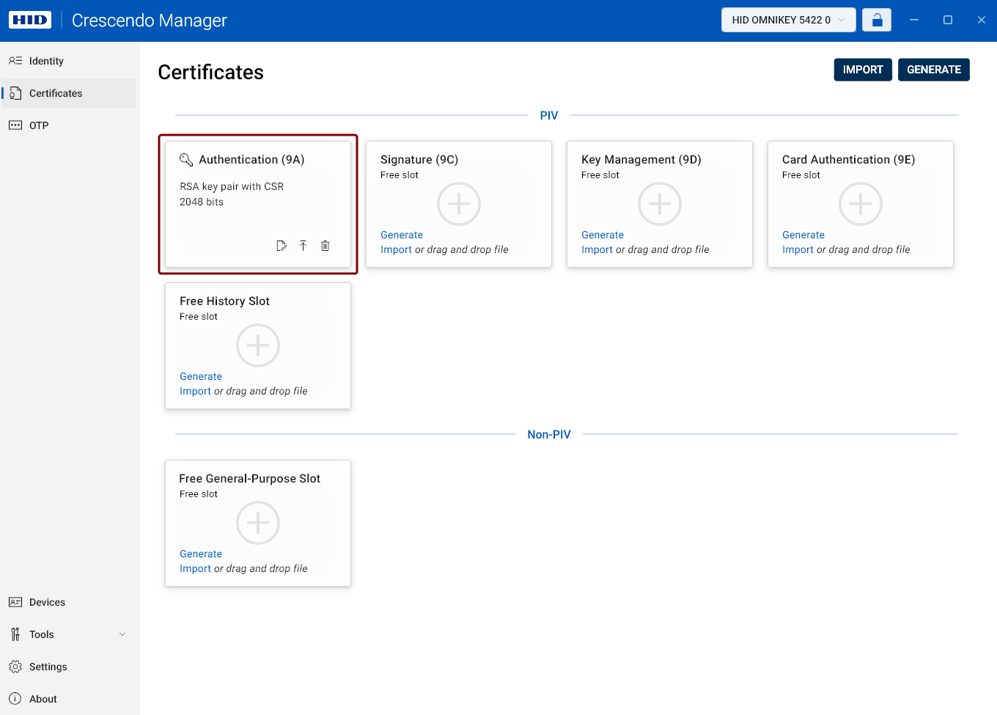Click the Signature (9C) card title

pos(419,160)
